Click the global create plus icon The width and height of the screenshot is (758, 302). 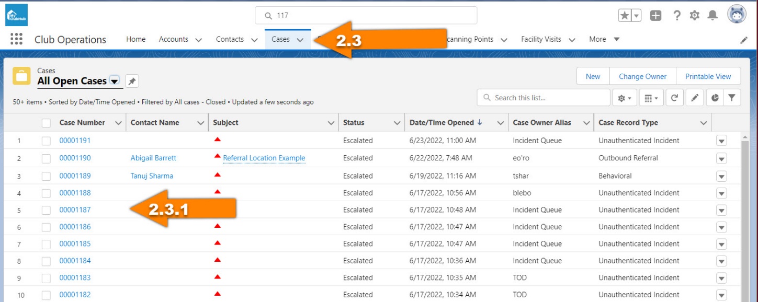(655, 16)
